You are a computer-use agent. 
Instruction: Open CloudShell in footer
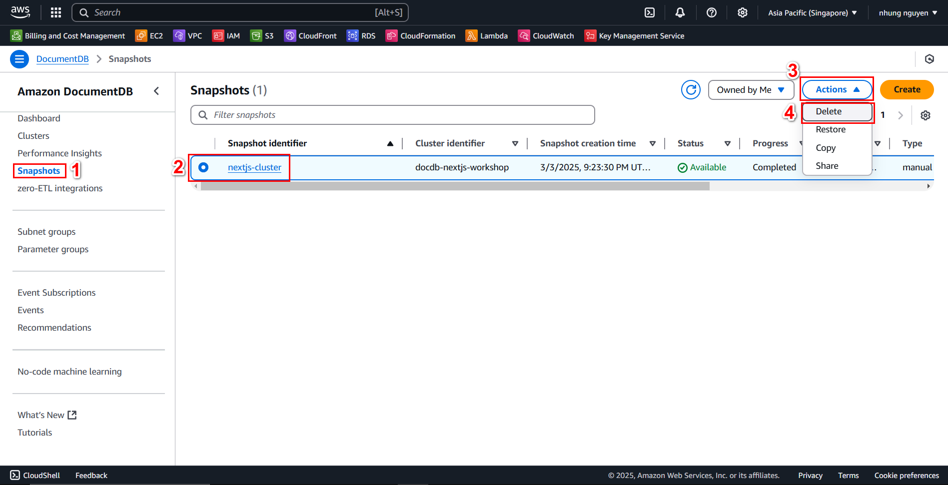(x=35, y=476)
